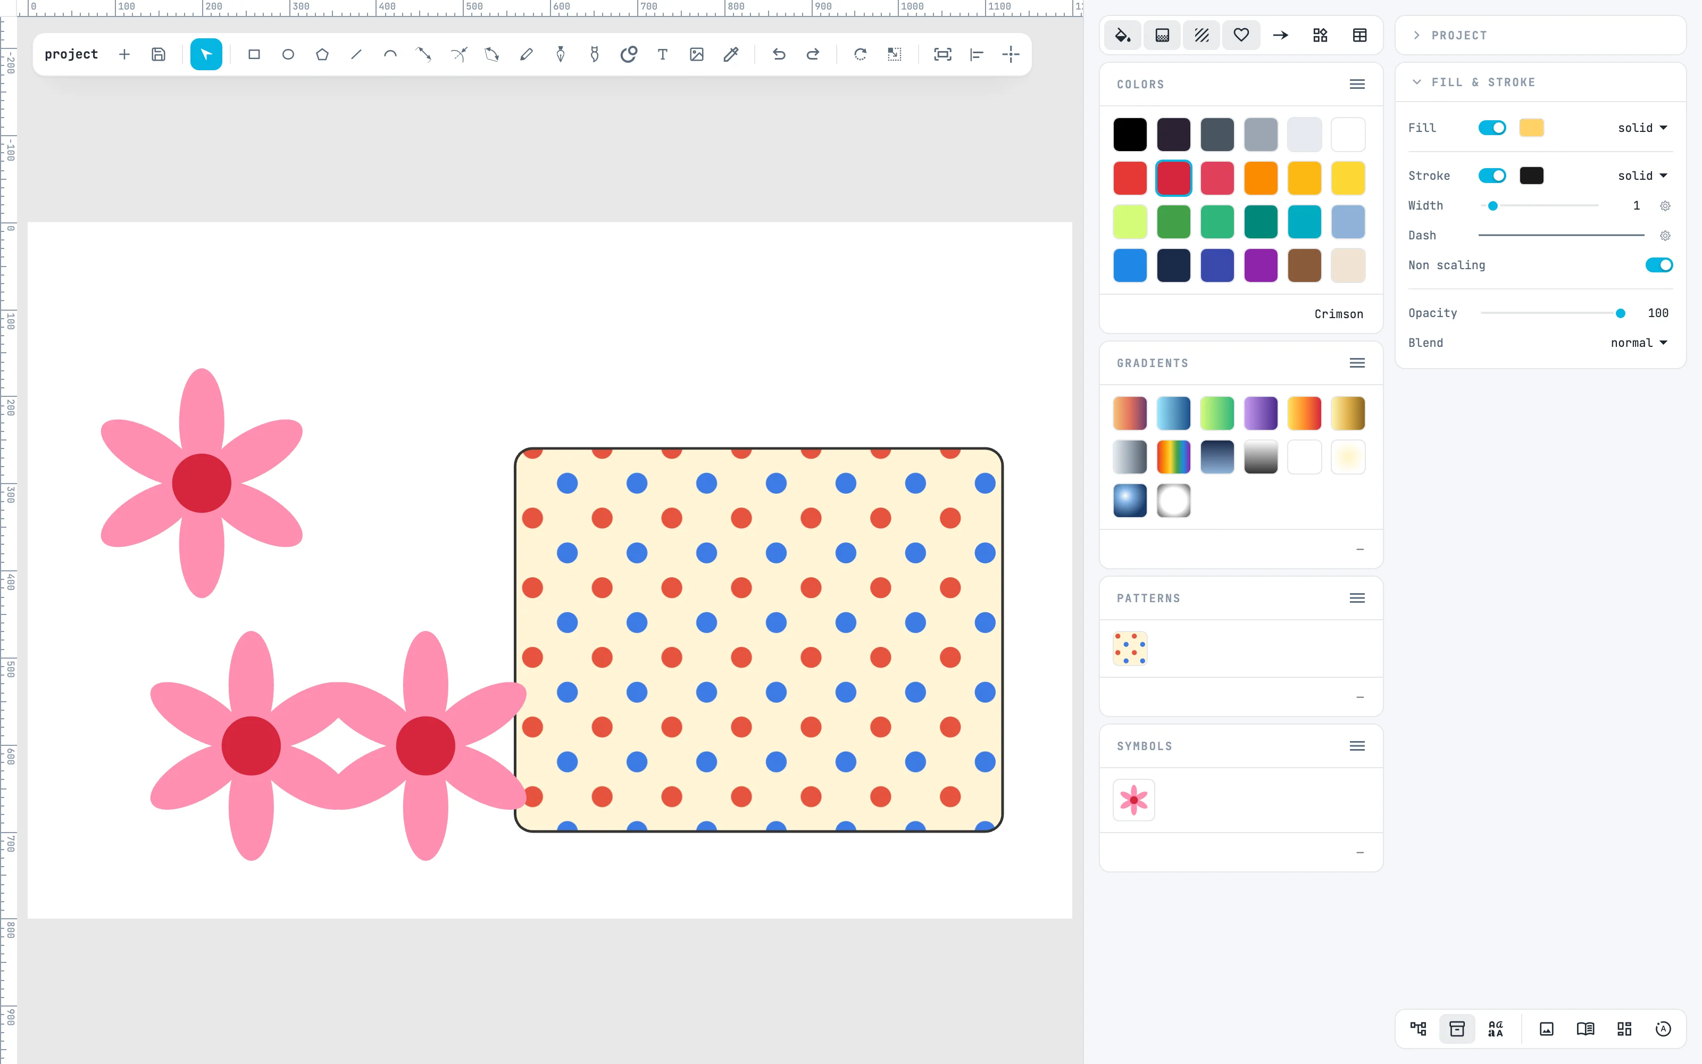This screenshot has width=1702, height=1064.
Task: Open the COLORS panel menu
Action: pyautogui.click(x=1357, y=85)
